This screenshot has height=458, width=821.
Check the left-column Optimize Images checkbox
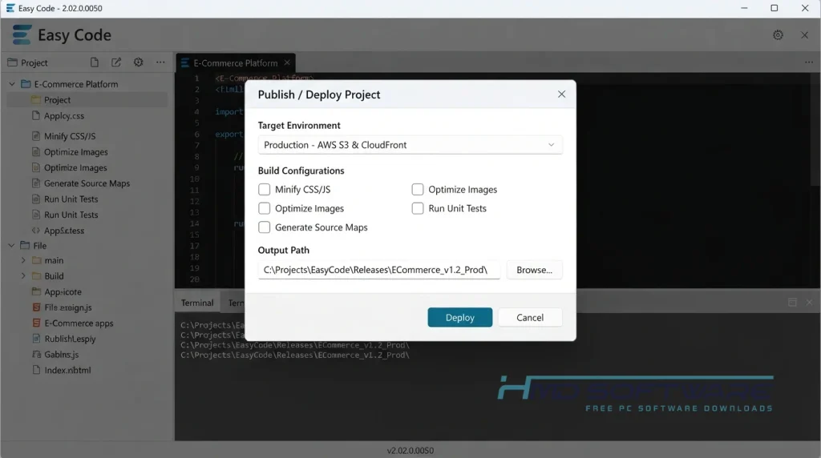coord(265,208)
